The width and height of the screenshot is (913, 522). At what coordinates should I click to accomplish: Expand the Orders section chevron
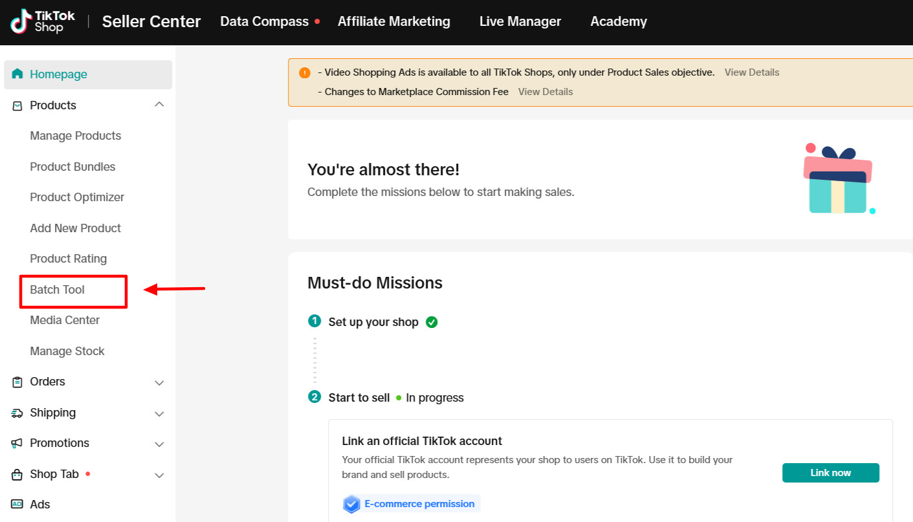(x=159, y=382)
